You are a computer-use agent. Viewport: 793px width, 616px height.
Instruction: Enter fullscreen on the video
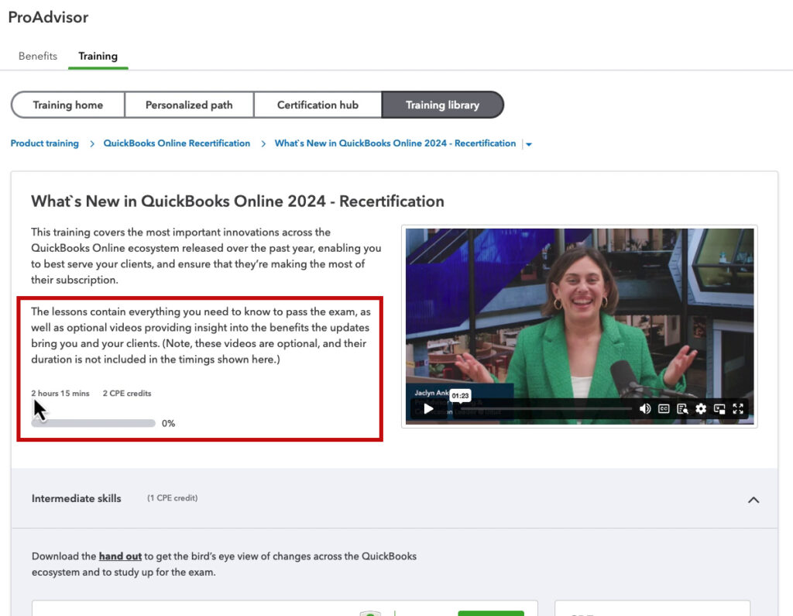click(738, 408)
